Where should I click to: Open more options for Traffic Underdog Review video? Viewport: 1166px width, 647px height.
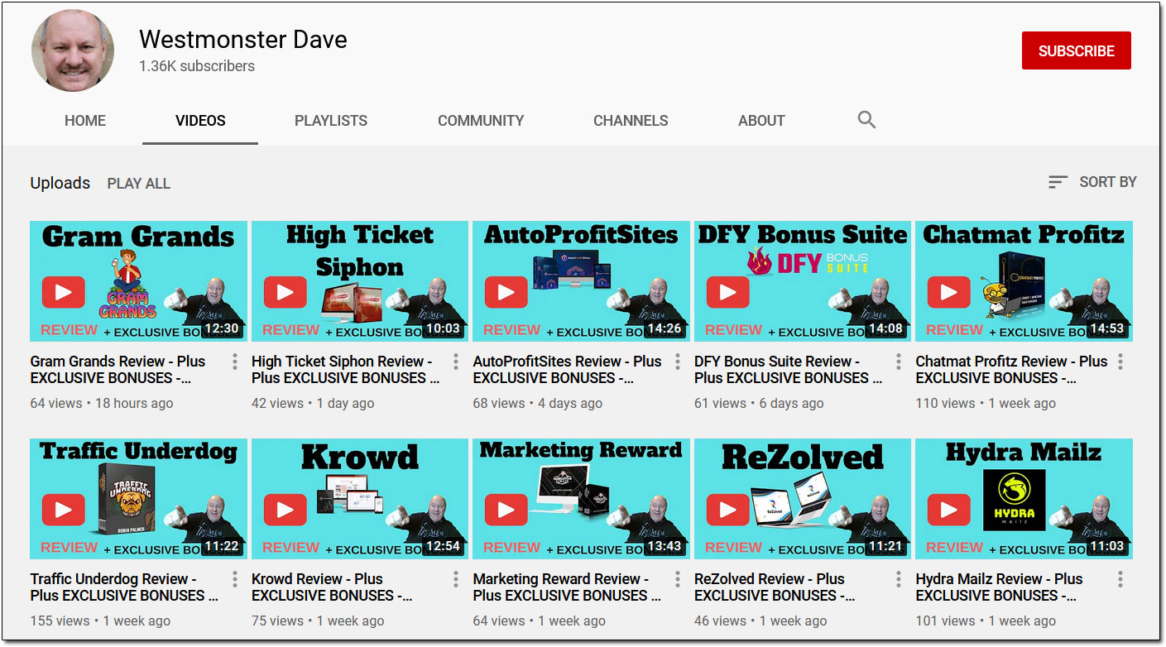[x=235, y=579]
